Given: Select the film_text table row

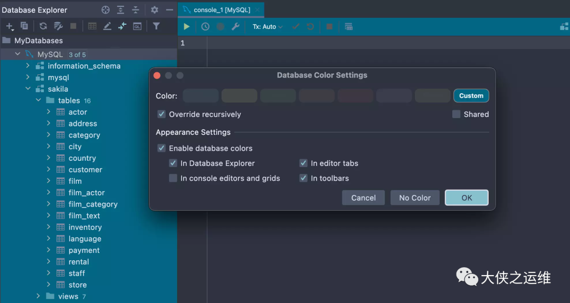Looking at the screenshot, I should [89, 216].
